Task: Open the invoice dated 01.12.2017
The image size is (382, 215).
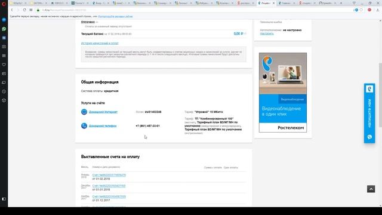Action: point(109,196)
